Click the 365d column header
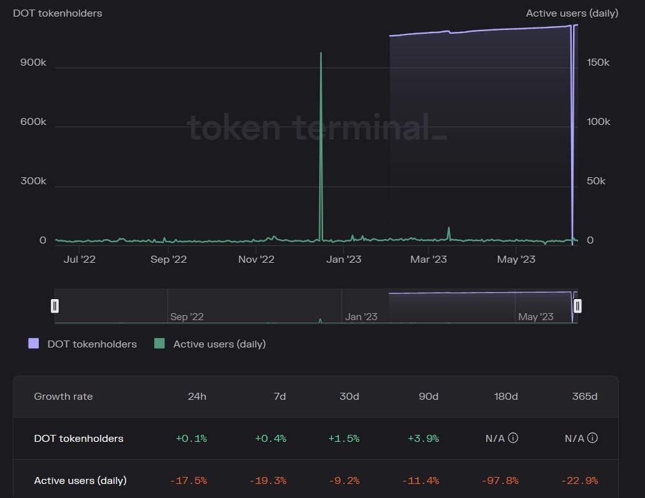 coord(584,397)
